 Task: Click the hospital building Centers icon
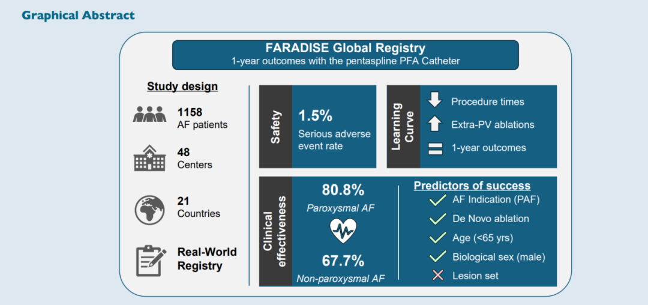pyautogui.click(x=149, y=159)
